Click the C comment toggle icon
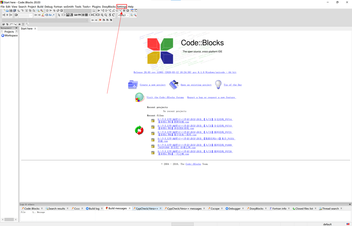The image size is (352, 226). pos(113,15)
